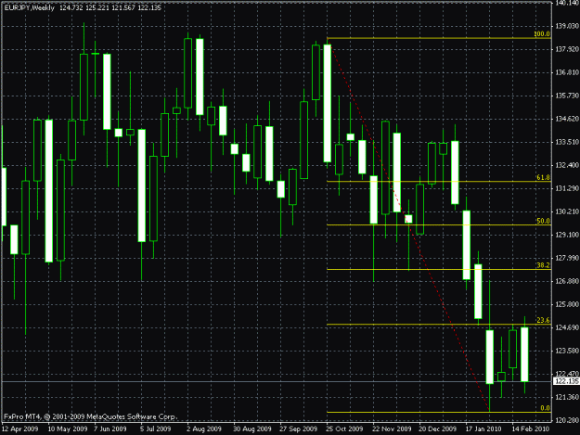Screen dimensions: 580x435
Task: Click the 2 Aug 2009 date label
Action: (204, 429)
